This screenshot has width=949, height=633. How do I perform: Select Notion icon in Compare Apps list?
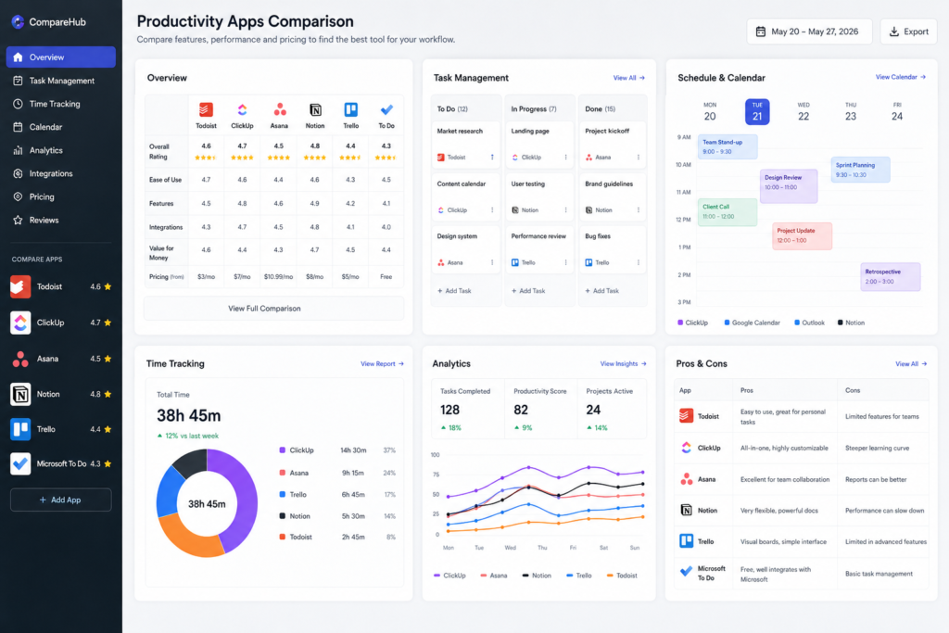20,395
